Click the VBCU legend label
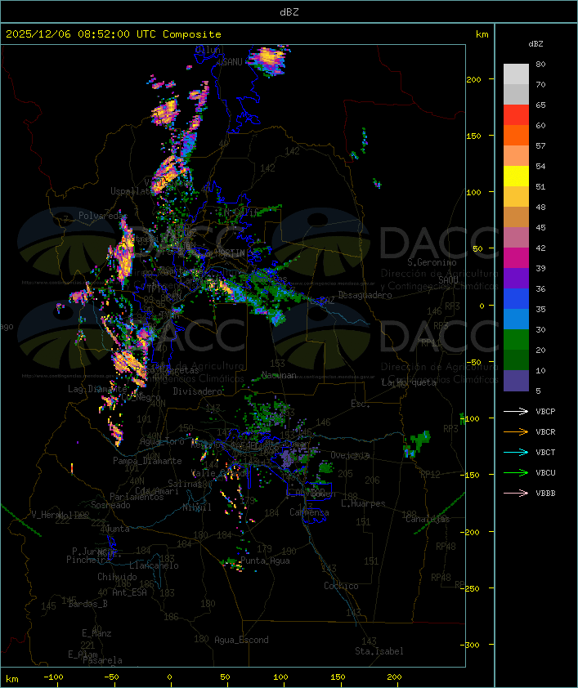 [x=545, y=473]
